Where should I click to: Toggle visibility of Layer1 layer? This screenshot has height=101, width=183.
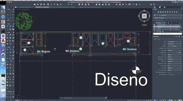pyautogui.click(x=154, y=28)
